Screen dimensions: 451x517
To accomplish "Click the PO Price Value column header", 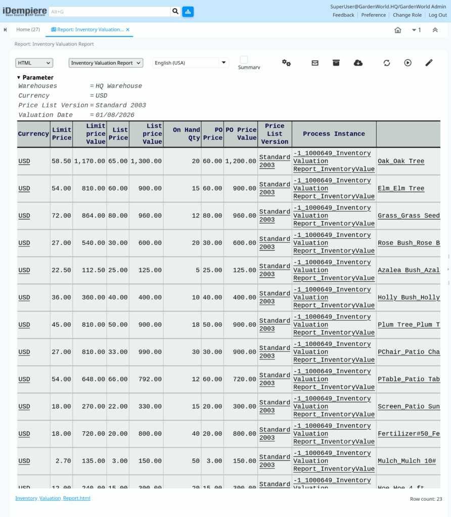I will [241, 134].
